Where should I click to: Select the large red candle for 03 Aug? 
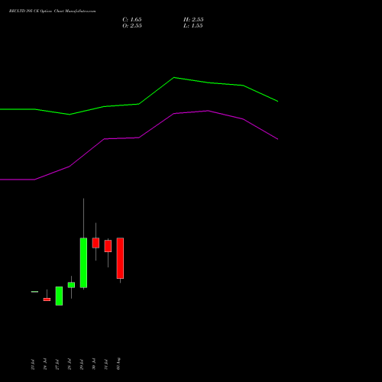(120, 258)
